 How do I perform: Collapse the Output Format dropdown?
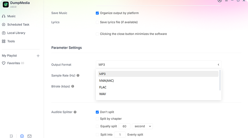click(218, 65)
